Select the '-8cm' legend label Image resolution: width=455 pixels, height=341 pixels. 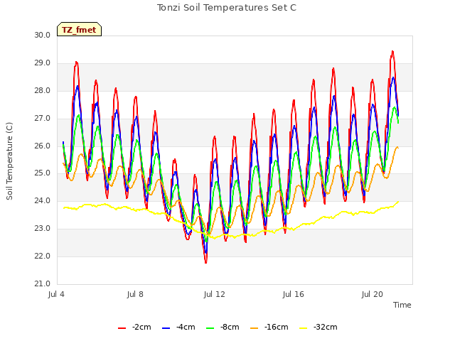click(x=230, y=327)
